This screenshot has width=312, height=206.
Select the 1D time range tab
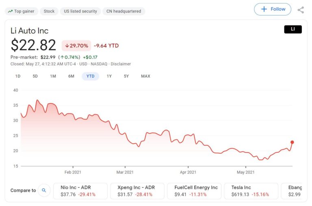18,76
